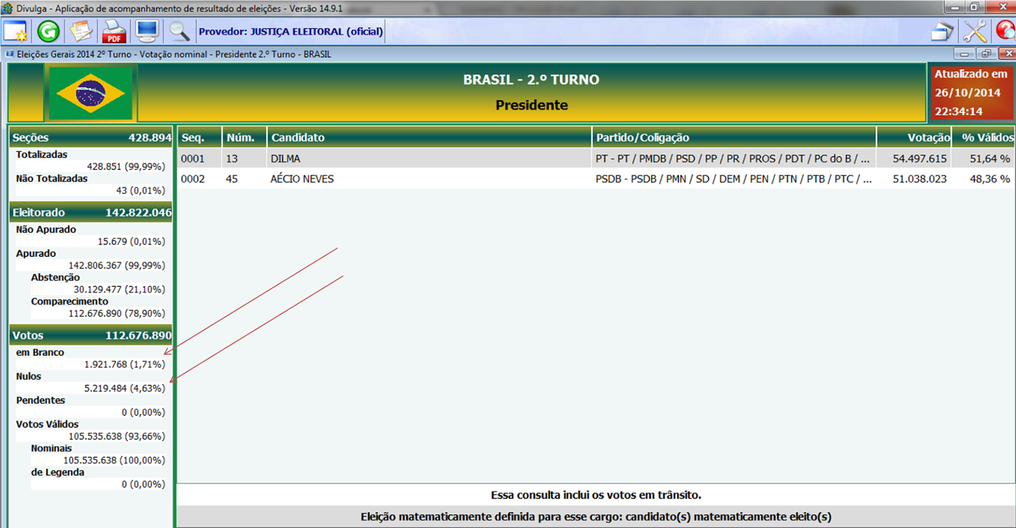Click the Votos panel header
This screenshot has width=1016, height=528.
point(91,335)
